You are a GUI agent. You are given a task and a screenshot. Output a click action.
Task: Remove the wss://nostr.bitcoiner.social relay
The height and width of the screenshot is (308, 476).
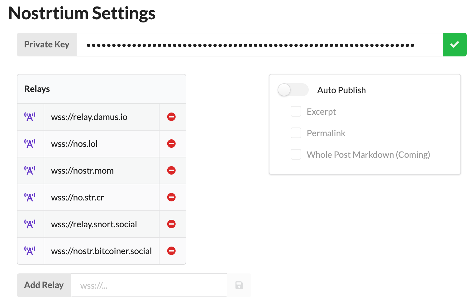171,251
